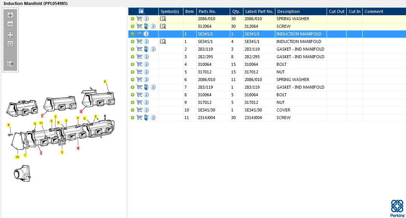Click the four-square grid view icon

tap(10, 35)
